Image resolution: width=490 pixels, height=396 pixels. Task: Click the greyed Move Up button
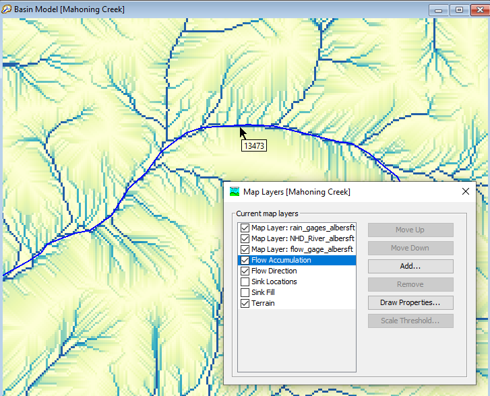410,230
